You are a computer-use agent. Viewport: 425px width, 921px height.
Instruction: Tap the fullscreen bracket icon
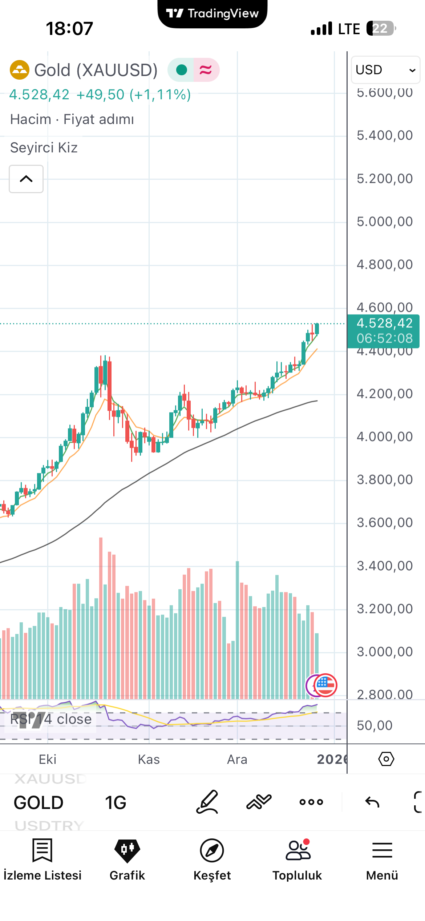pyautogui.click(x=418, y=802)
